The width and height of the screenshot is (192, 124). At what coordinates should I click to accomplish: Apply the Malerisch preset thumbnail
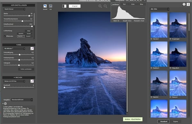tap(178, 83)
